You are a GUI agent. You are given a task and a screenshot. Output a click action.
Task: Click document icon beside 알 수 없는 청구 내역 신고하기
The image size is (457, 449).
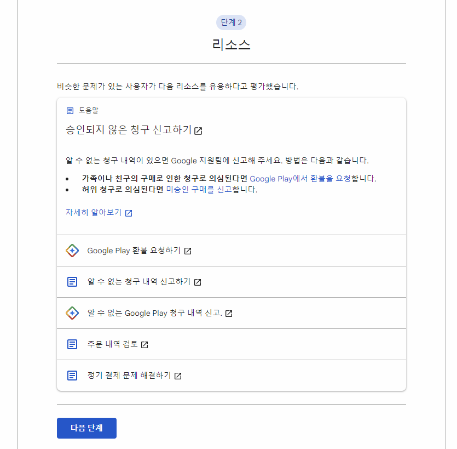click(x=72, y=282)
